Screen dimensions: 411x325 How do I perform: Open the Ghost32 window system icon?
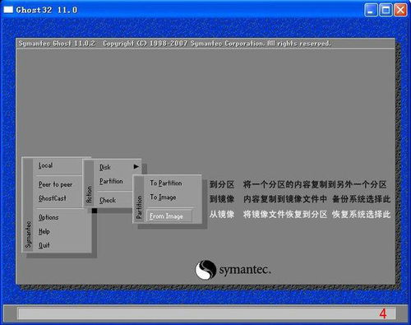(x=8, y=10)
